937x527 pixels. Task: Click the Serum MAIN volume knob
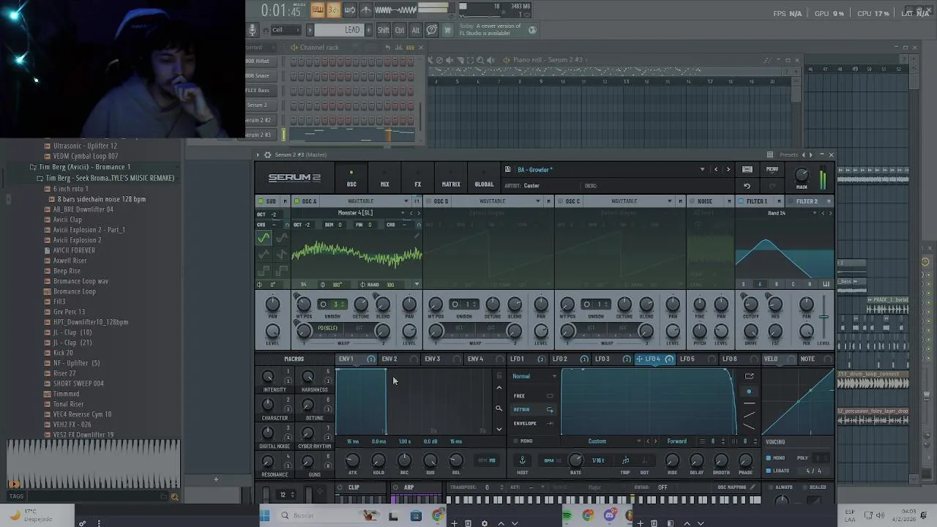coord(802,175)
